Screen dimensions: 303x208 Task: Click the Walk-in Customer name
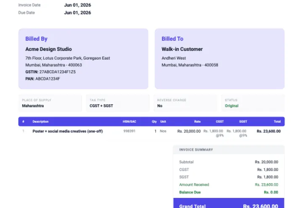(x=182, y=49)
